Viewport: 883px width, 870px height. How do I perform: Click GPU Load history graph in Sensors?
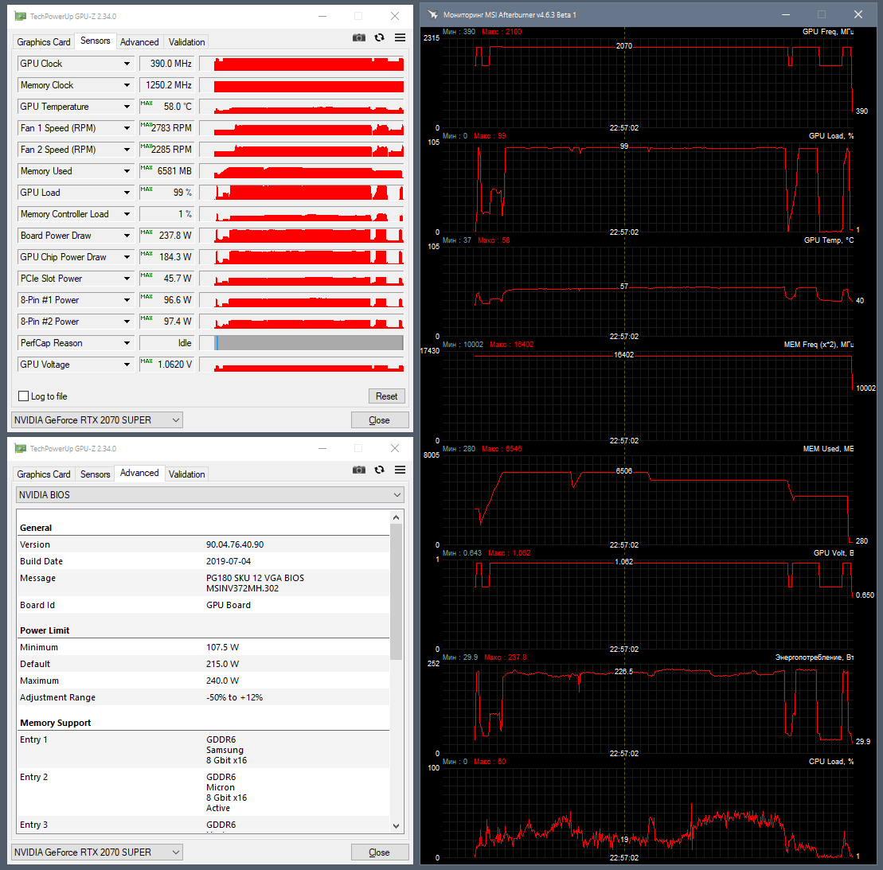pos(302,193)
